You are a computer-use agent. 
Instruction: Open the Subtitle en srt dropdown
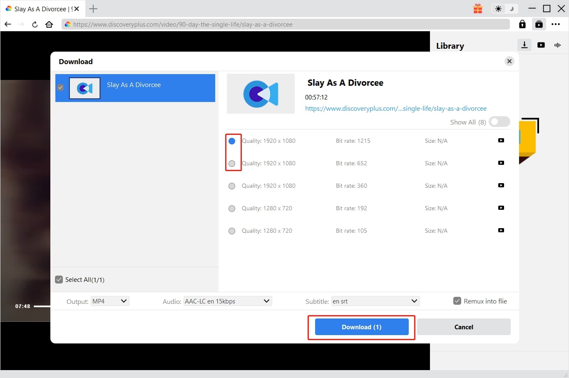point(375,301)
